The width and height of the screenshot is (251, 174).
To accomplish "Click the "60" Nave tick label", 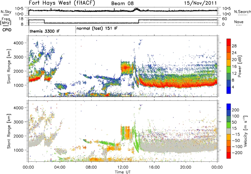I will click(x=224, y=19).
